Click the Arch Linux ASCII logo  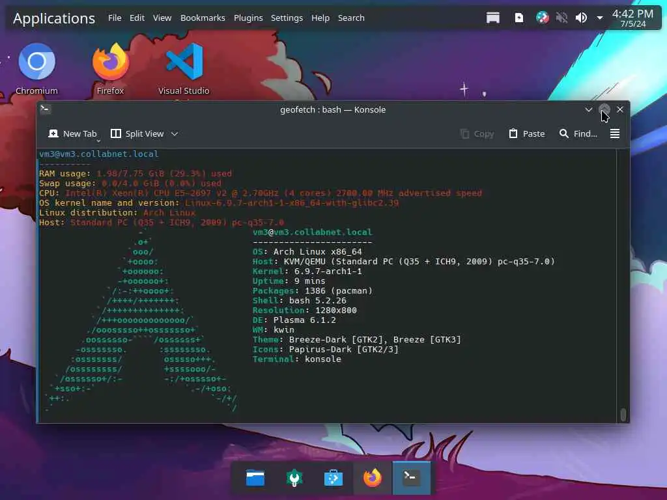click(141, 321)
